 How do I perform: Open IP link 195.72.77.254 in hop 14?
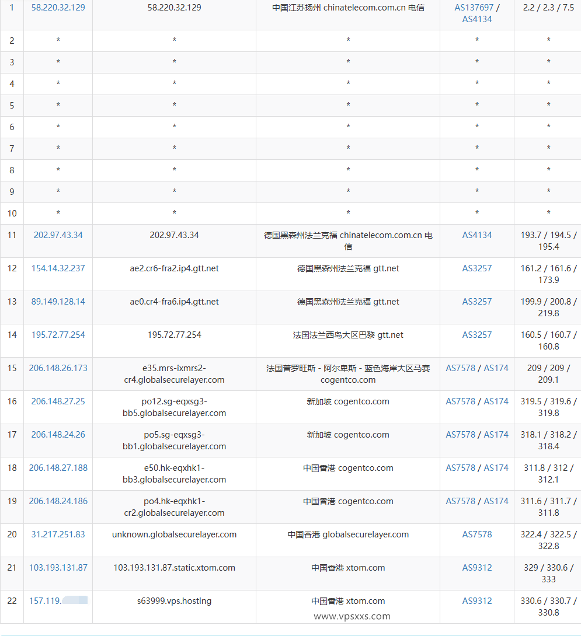pyautogui.click(x=58, y=335)
